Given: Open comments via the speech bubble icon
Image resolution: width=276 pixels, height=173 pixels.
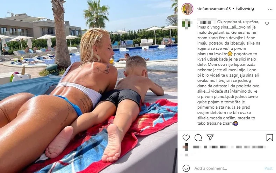Looking at the screenshot, I should pos(198,138).
